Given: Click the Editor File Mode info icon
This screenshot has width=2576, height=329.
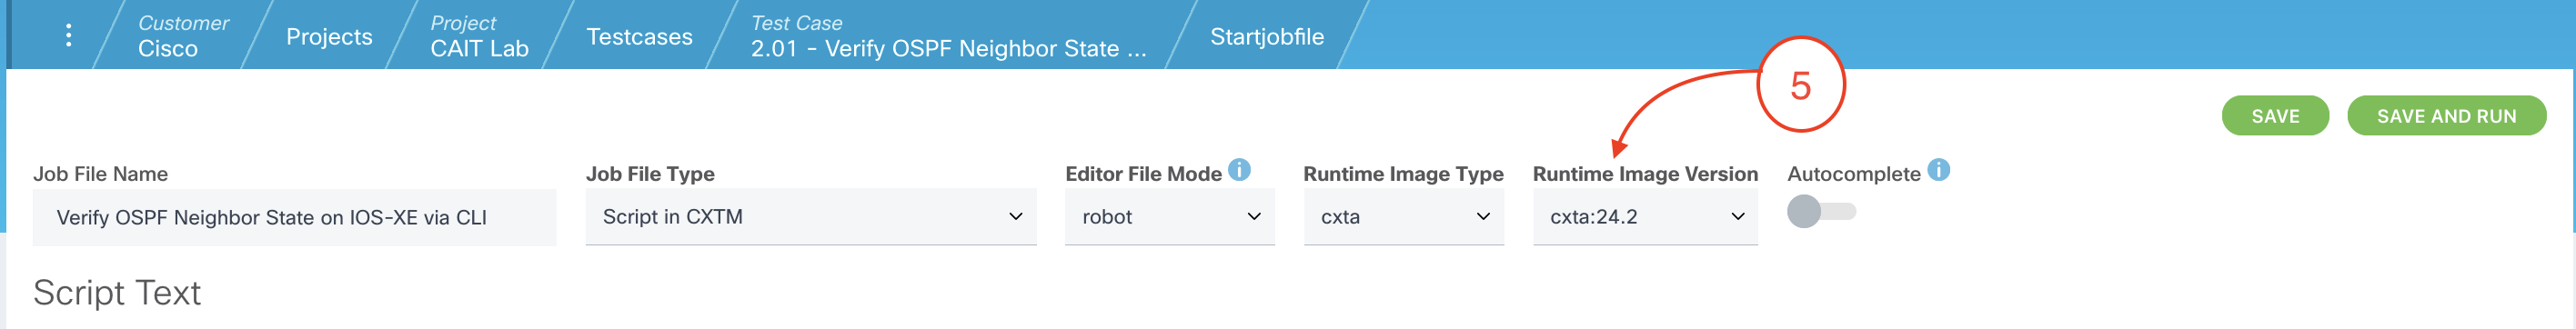Looking at the screenshot, I should click(x=1239, y=170).
